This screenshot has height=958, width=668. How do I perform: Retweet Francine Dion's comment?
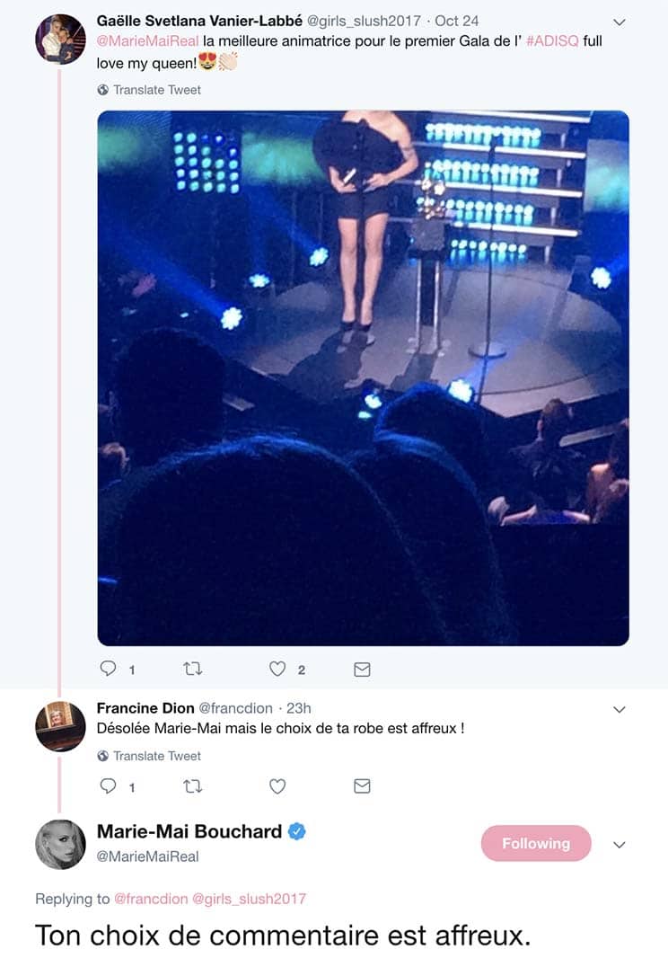point(193,785)
